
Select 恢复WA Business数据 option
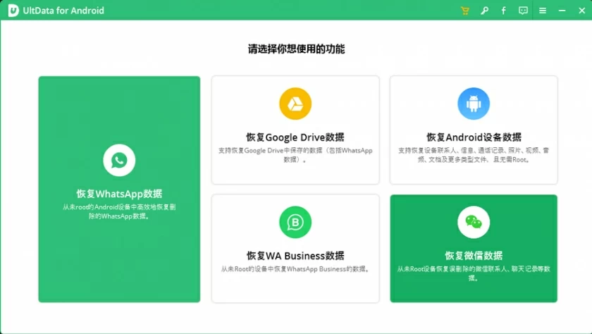click(295, 256)
